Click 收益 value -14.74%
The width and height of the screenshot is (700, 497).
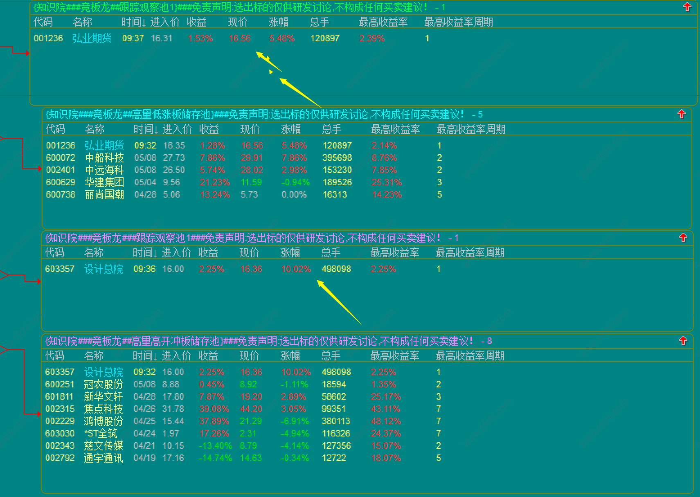point(215,458)
